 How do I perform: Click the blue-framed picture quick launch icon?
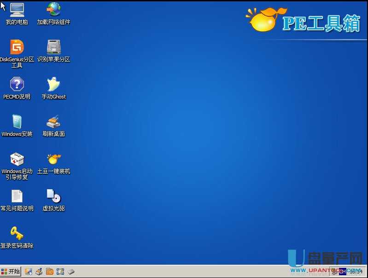[x=60, y=272]
